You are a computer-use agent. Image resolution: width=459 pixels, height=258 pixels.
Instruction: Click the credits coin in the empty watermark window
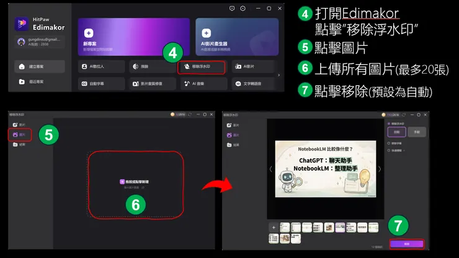pos(172,114)
